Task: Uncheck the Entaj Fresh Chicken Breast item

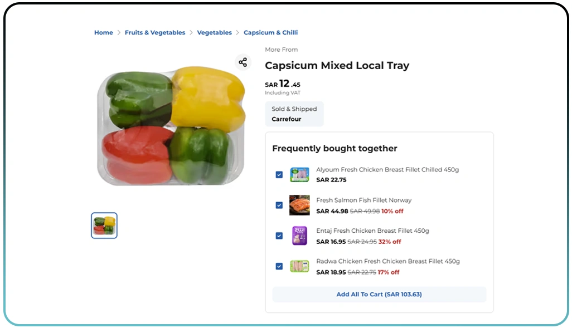Action: pyautogui.click(x=279, y=236)
